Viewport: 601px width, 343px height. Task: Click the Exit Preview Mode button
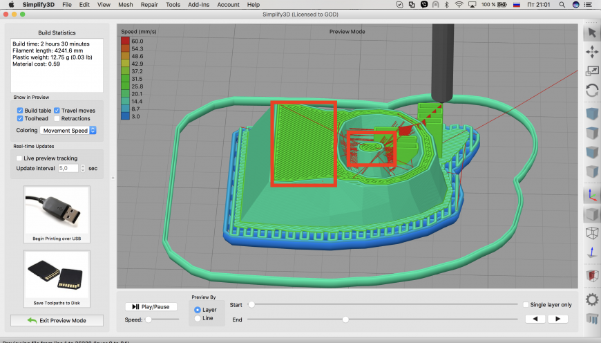click(x=57, y=321)
